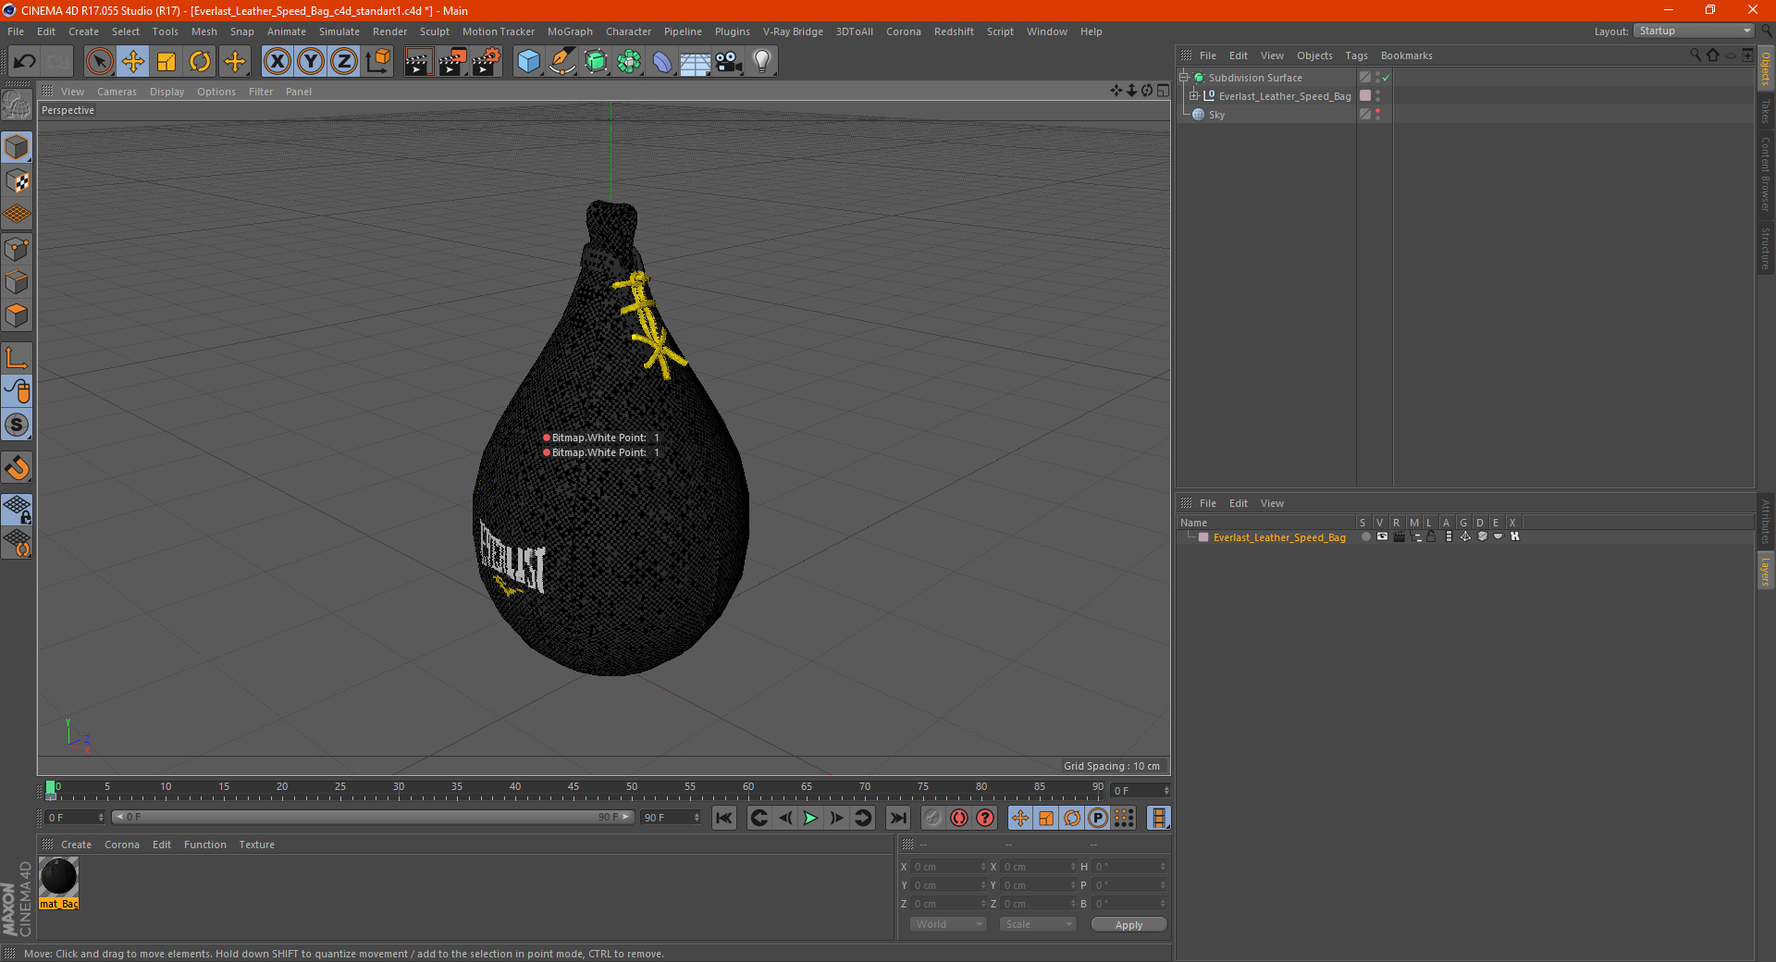
Task: Toggle the coordinate system icon
Action: coord(377,62)
